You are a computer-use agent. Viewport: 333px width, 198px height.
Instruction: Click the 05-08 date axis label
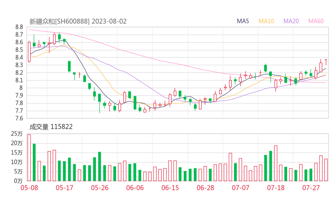[x=29, y=188]
